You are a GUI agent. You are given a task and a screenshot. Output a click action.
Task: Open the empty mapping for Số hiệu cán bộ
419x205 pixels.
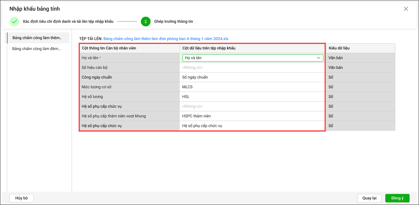click(252, 68)
